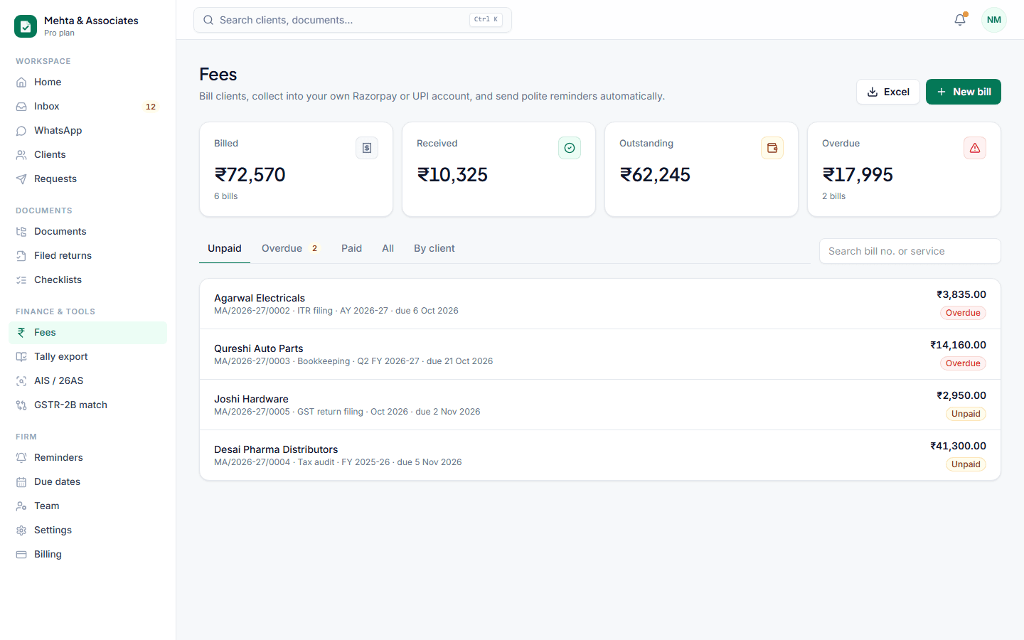The height and width of the screenshot is (640, 1024).
Task: Switch to the Paid tab
Action: tap(351, 248)
